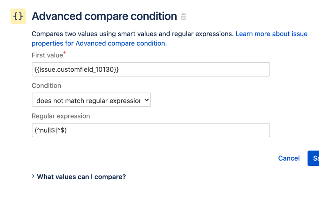This screenshot has height=209, width=319.
Task: Expand the 'What values can I compare?' chevron
Action: (x=33, y=176)
